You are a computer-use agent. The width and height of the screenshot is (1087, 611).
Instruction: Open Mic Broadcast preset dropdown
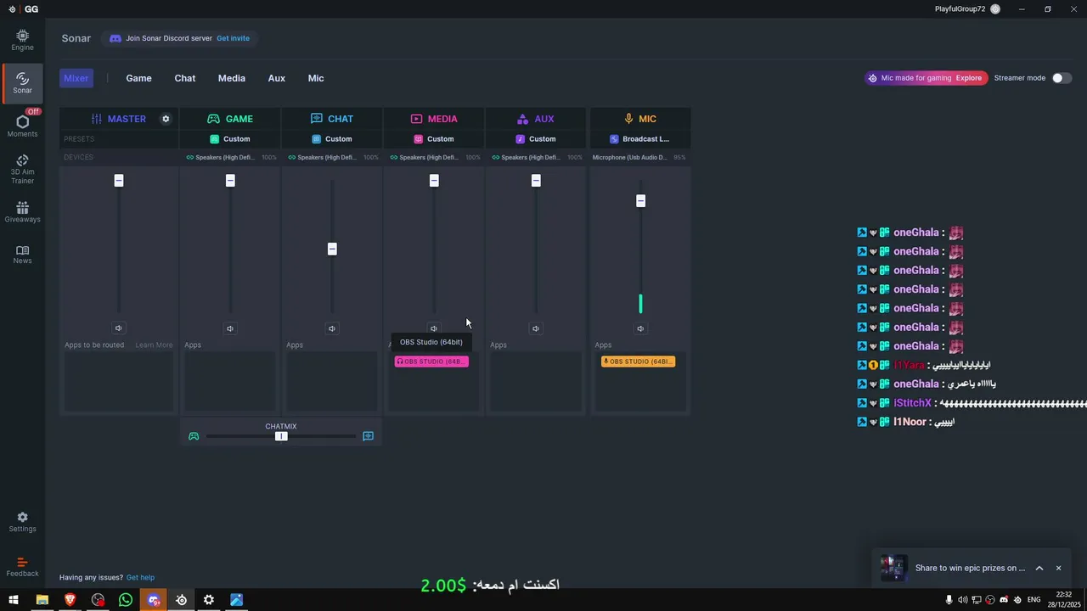pyautogui.click(x=640, y=139)
